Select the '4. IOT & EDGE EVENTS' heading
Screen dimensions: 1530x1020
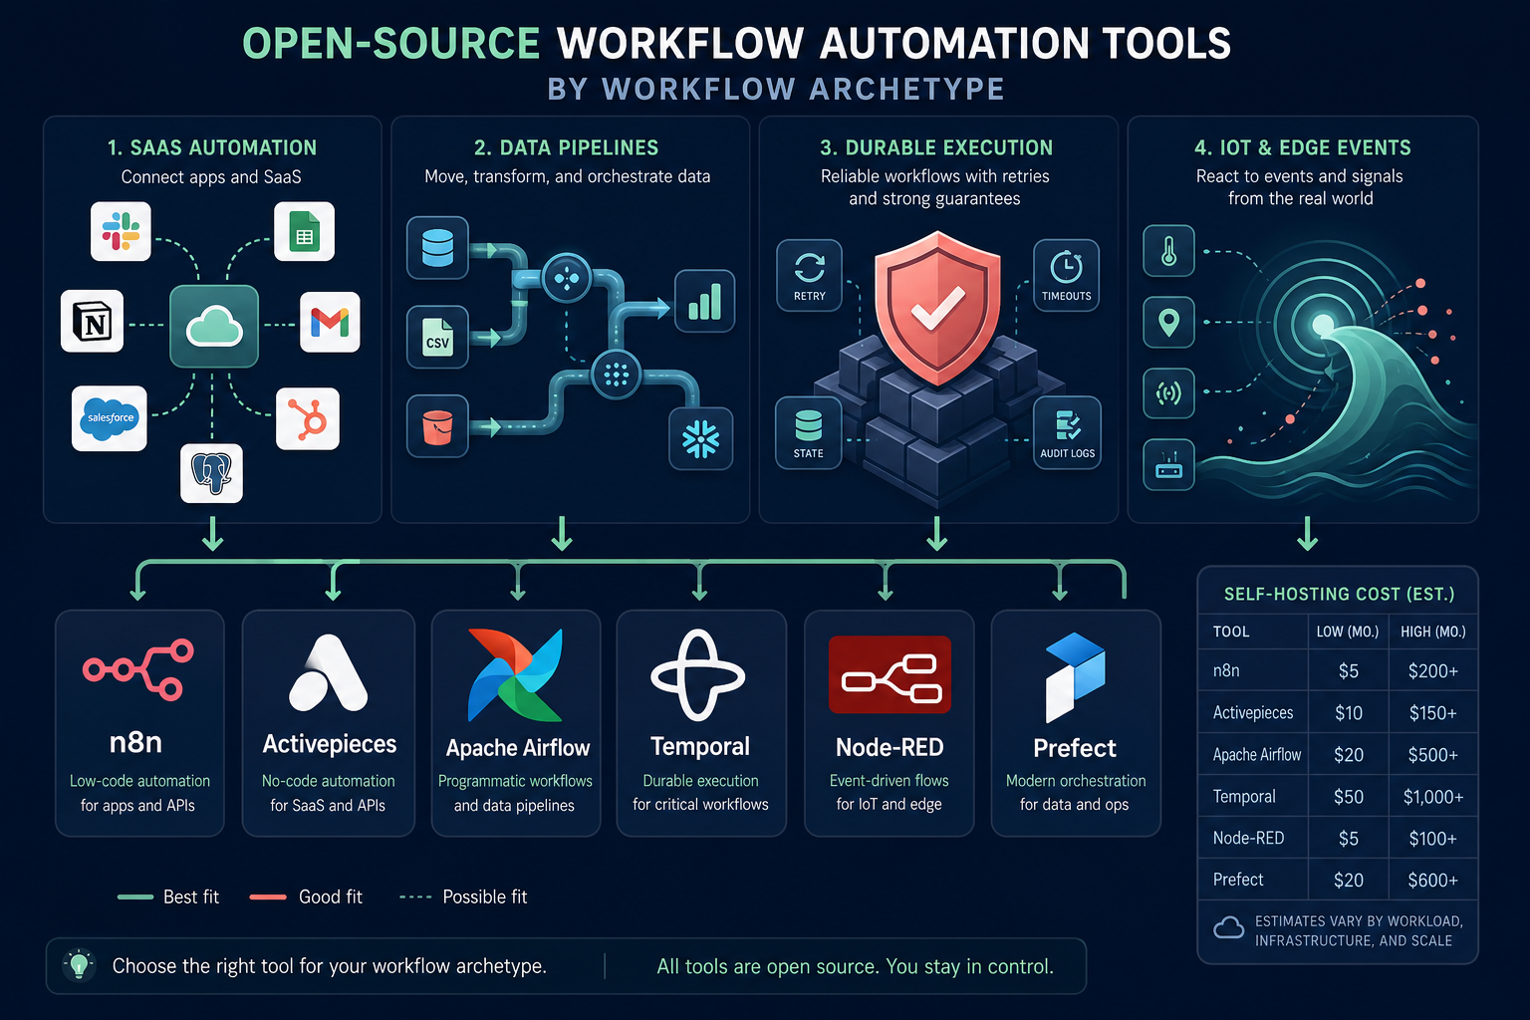tap(1303, 147)
